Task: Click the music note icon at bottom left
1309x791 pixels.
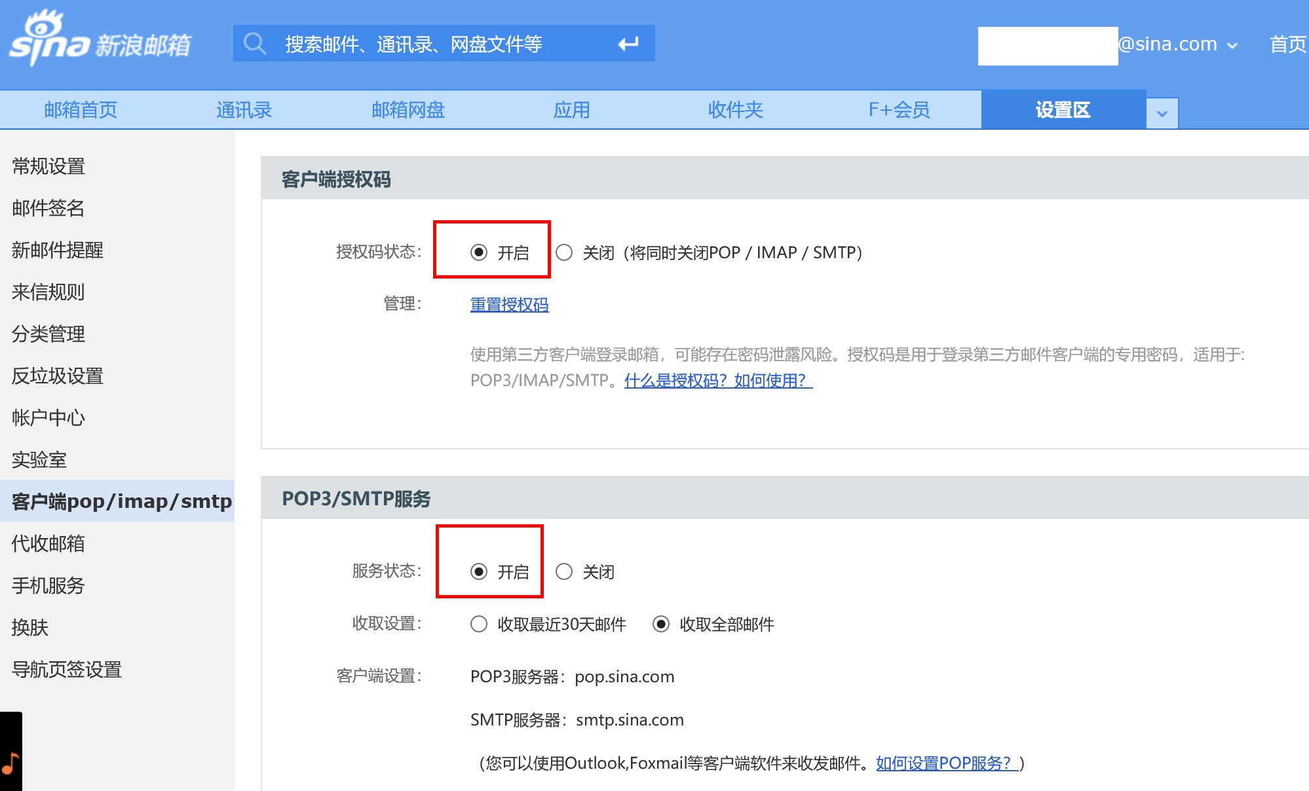Action: [10, 762]
